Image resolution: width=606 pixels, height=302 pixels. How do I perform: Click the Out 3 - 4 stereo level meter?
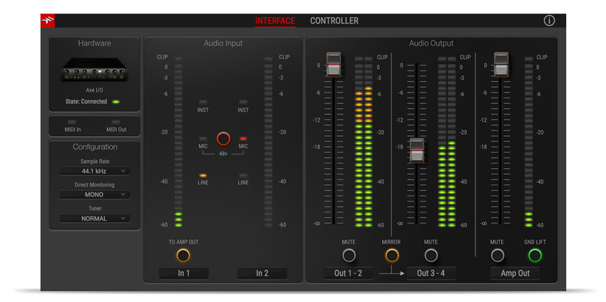click(447, 142)
